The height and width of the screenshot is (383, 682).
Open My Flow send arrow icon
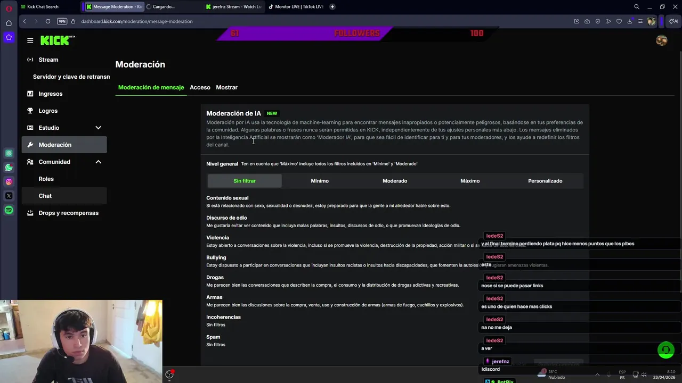coord(608,21)
